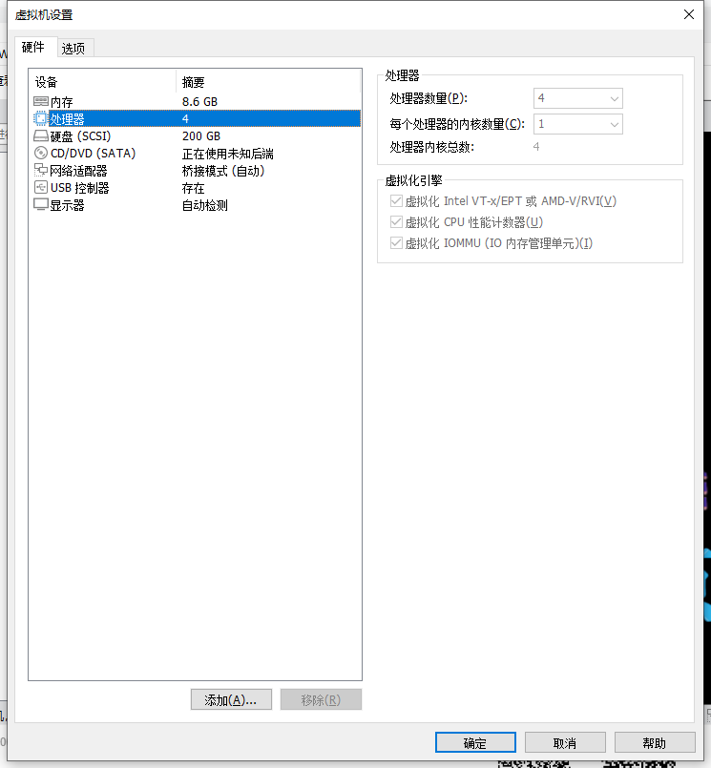The height and width of the screenshot is (768, 711).
Task: Click the selected 处理器 row label
Action: [x=67, y=119]
